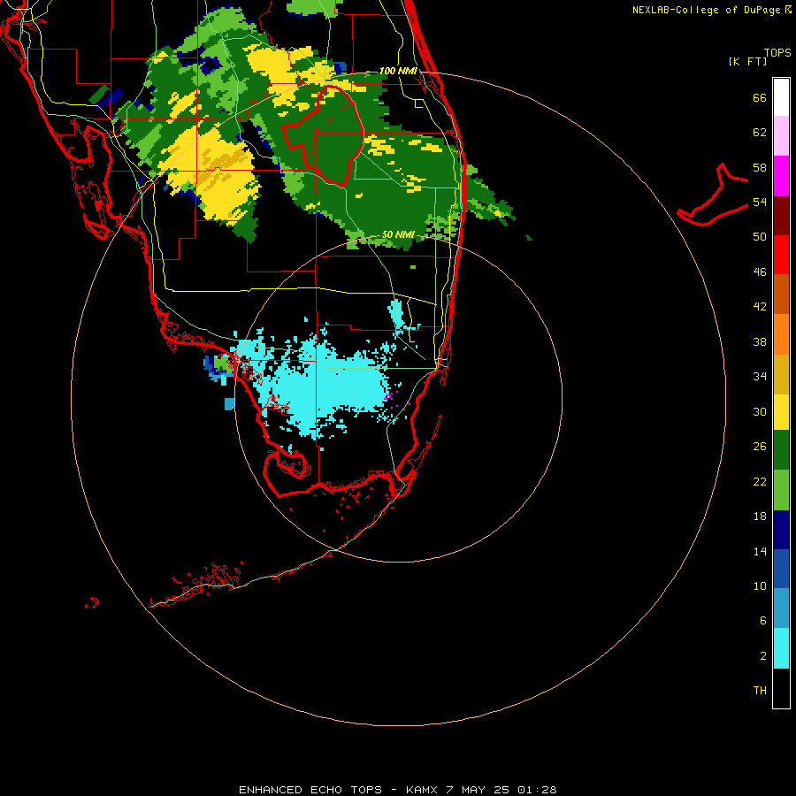796x796 pixels.
Task: Click the dark red swatch between 54 and 50
Action: 781,215
